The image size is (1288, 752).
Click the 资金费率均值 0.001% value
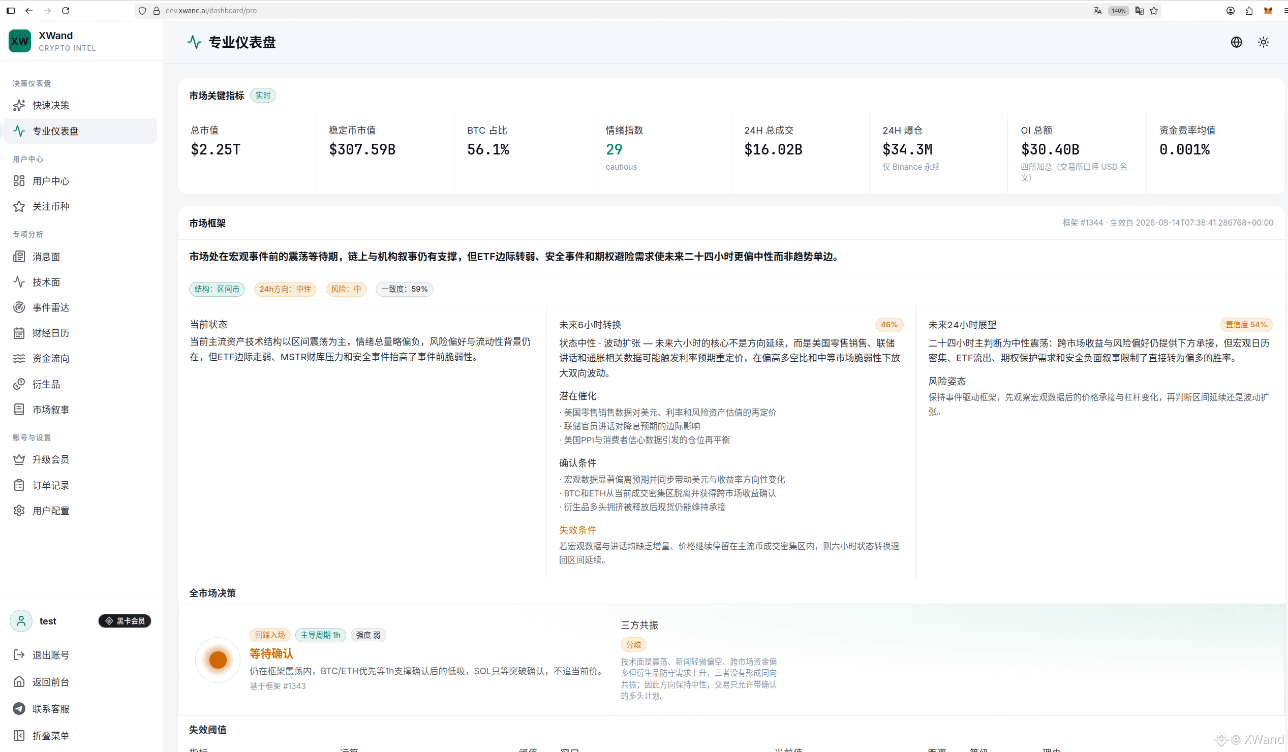(1185, 149)
